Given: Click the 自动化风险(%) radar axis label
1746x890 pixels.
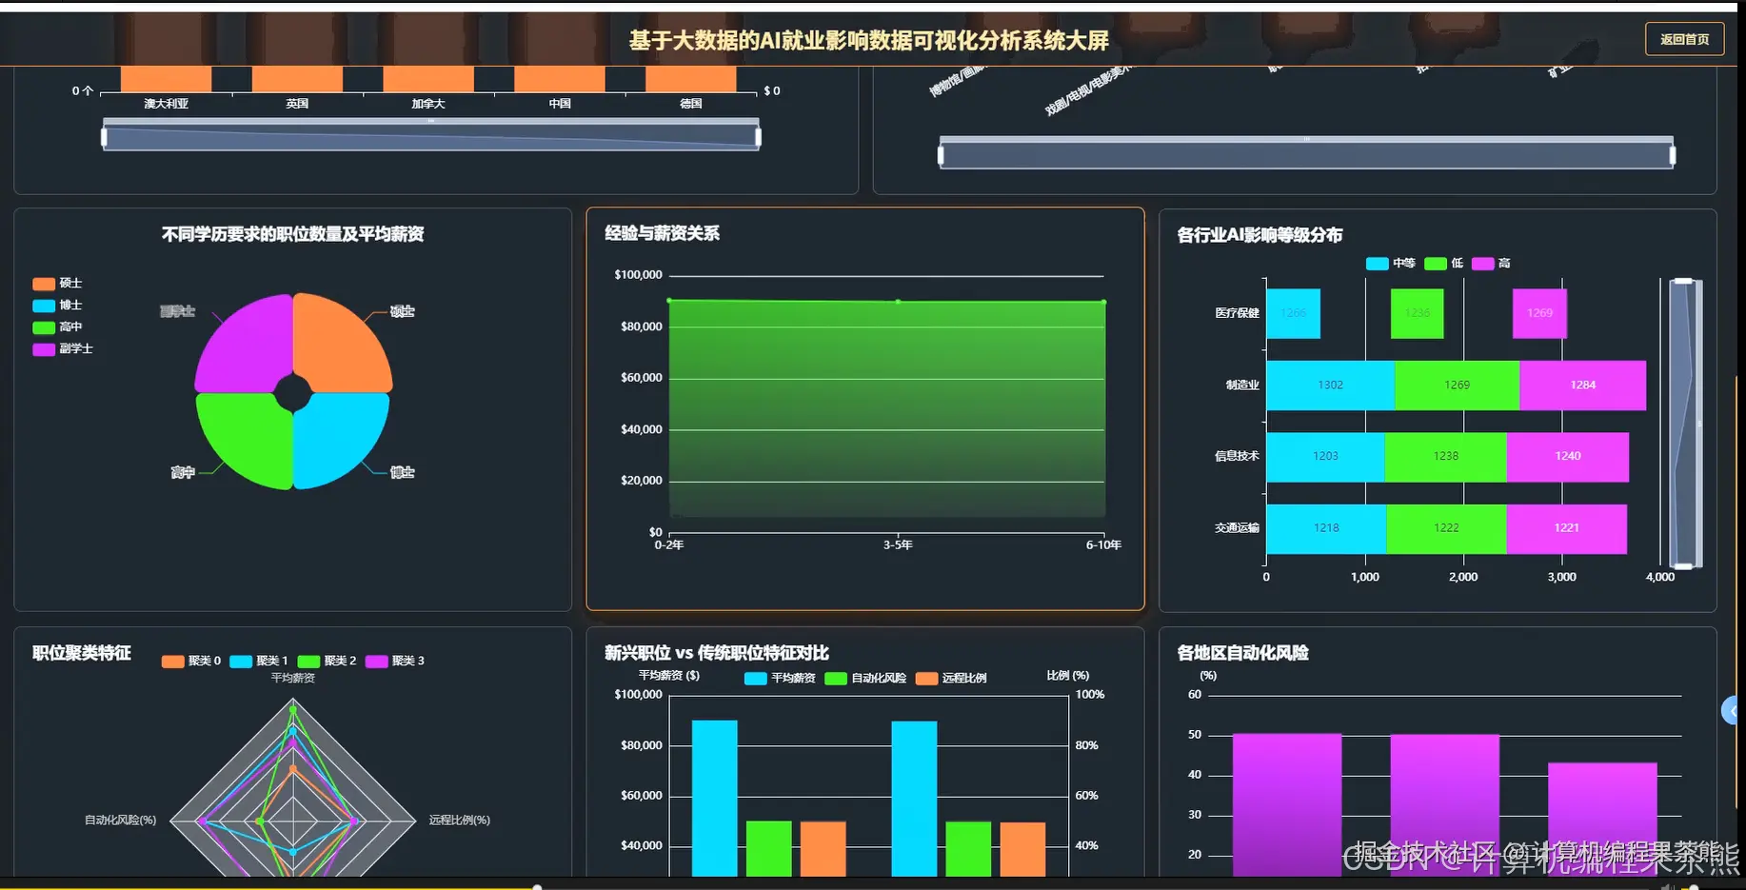Looking at the screenshot, I should coord(120,821).
